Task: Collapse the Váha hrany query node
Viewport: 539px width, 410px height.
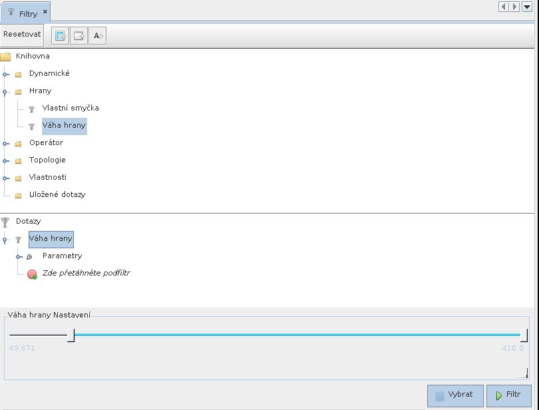Action: coord(5,240)
